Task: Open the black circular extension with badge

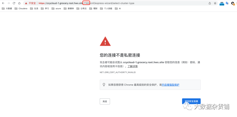Action: tap(233, 3)
